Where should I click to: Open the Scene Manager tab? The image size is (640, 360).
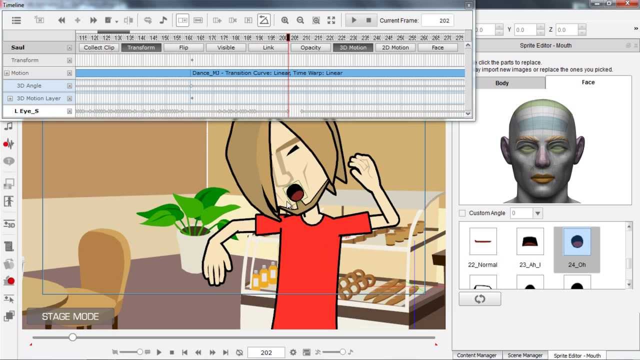click(x=525, y=355)
